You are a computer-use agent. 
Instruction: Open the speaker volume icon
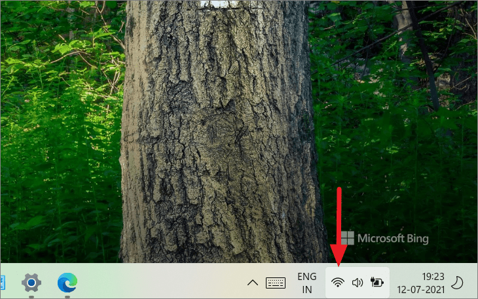tap(358, 283)
